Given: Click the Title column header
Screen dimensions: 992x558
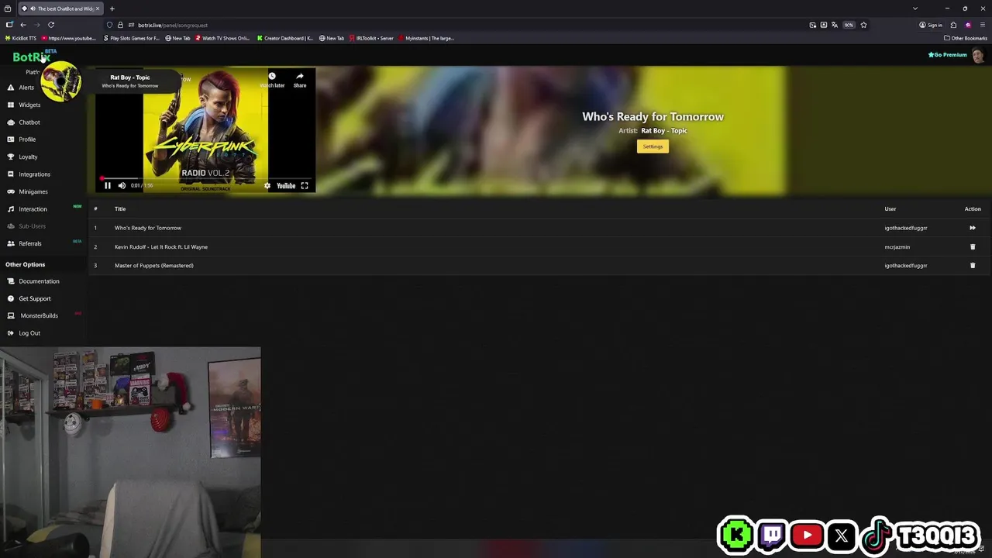Looking at the screenshot, I should pyautogui.click(x=120, y=208).
